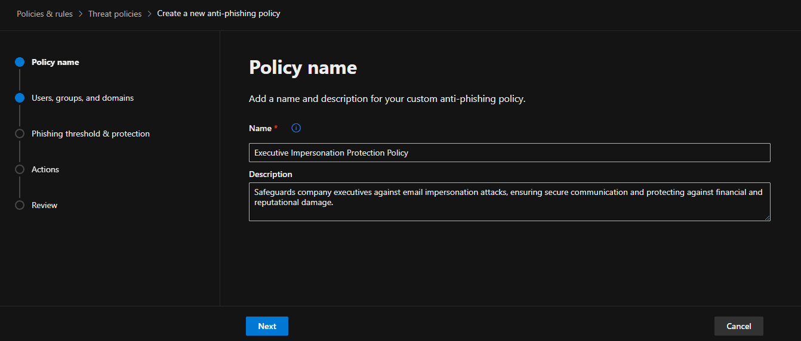Select the Actions wizard step label
Viewport: 801px width, 341px height.
[x=45, y=169]
